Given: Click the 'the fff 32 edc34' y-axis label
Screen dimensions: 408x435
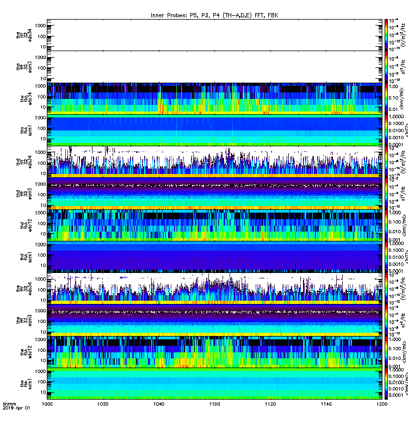Looking at the screenshot, I should pos(24,288).
